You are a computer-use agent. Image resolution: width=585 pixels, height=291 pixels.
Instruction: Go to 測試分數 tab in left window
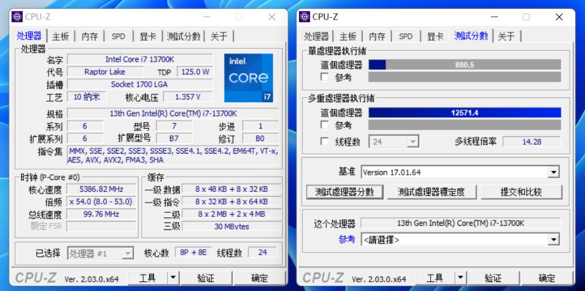[184, 36]
